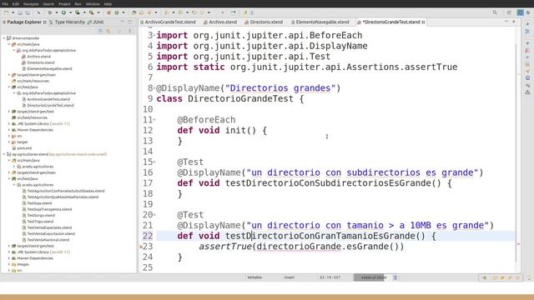
Task: Click the error marker on line 23
Action: point(141,247)
